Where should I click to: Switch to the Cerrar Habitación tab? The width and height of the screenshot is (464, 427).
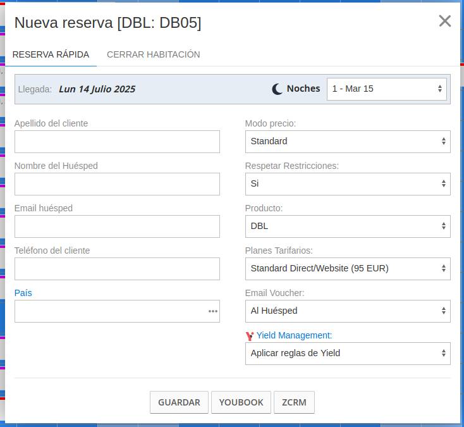[x=153, y=54]
